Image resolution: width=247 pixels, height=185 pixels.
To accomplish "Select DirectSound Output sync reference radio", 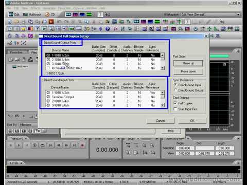I will [x=175, y=90].
